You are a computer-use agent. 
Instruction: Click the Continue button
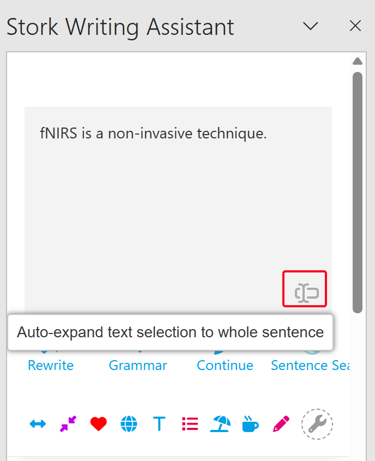pyautogui.click(x=225, y=365)
